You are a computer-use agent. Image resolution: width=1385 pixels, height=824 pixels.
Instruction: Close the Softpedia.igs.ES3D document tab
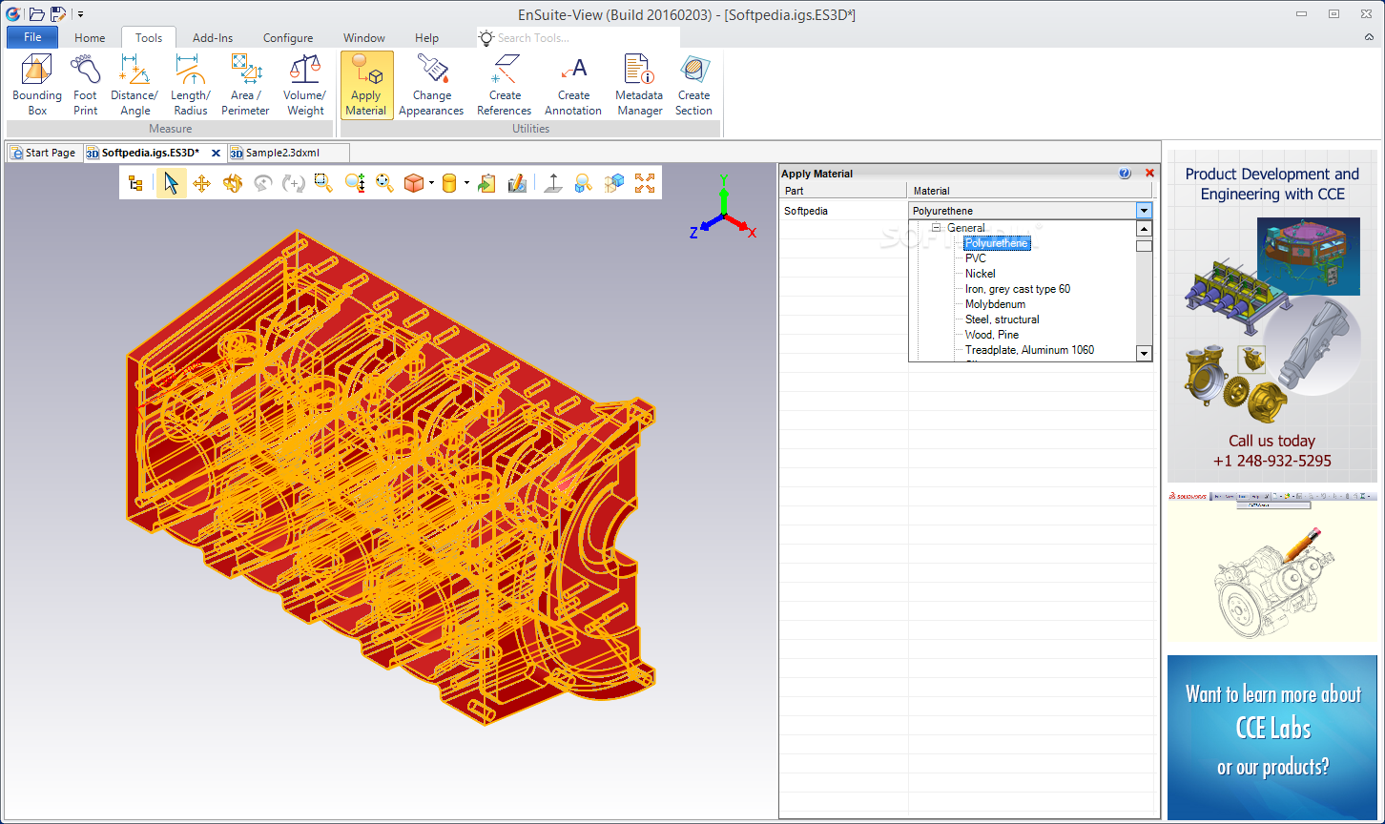pos(216,153)
